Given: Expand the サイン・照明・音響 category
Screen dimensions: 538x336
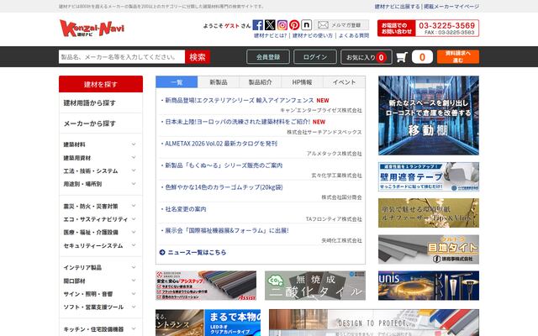Looking at the screenshot, I should click(x=100, y=294).
